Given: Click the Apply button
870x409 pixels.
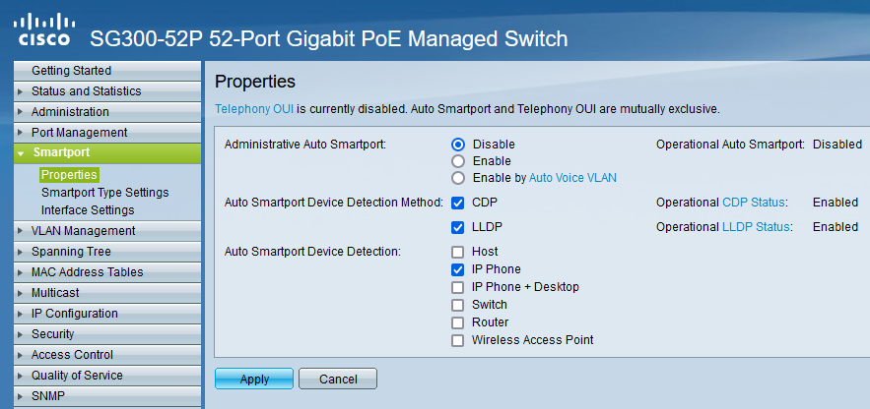Looking at the screenshot, I should [254, 380].
